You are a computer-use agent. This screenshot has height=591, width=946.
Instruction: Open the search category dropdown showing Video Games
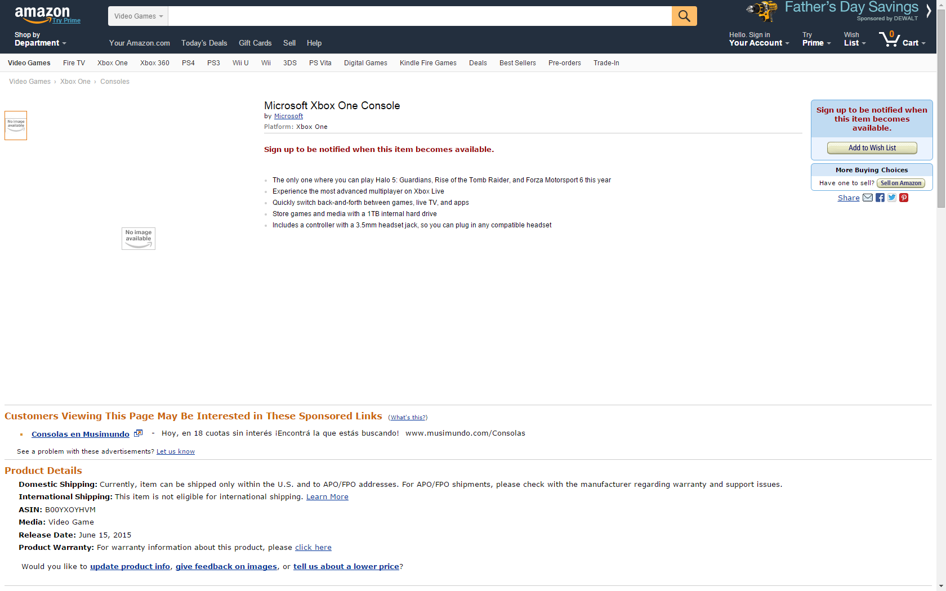pyautogui.click(x=137, y=16)
